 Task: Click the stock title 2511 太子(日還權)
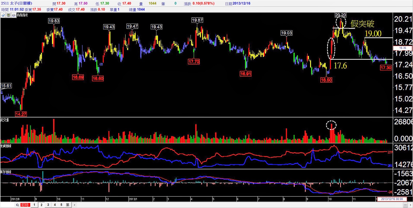point(17,3)
